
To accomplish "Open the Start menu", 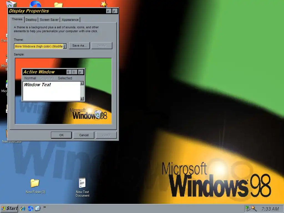I will click(9, 209).
